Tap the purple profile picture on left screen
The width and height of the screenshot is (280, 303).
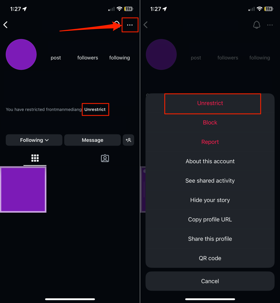point(21,54)
